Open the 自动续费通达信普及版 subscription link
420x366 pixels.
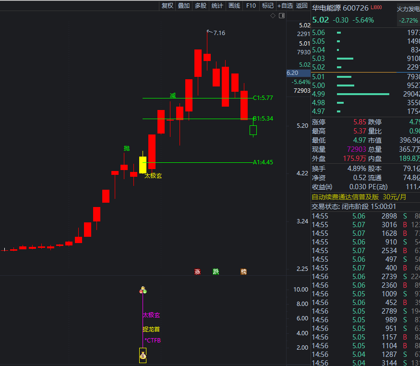[345, 197]
